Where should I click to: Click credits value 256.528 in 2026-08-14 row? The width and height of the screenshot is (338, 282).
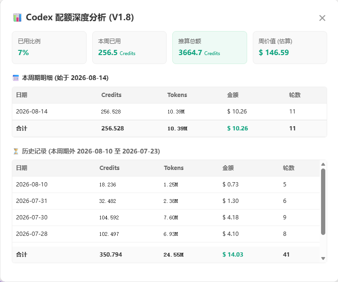pos(111,112)
